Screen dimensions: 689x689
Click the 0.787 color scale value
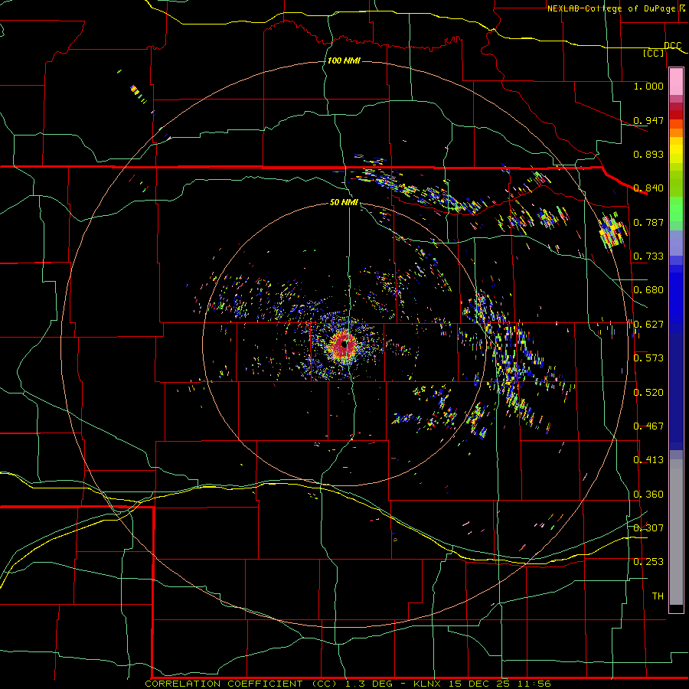click(648, 222)
